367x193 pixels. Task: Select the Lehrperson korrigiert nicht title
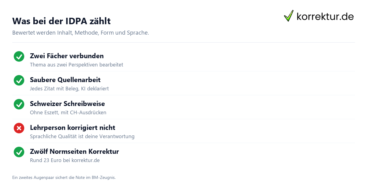(x=72, y=128)
